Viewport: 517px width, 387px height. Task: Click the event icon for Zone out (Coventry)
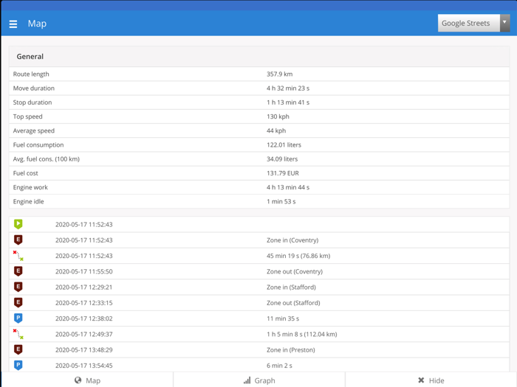tap(18, 271)
